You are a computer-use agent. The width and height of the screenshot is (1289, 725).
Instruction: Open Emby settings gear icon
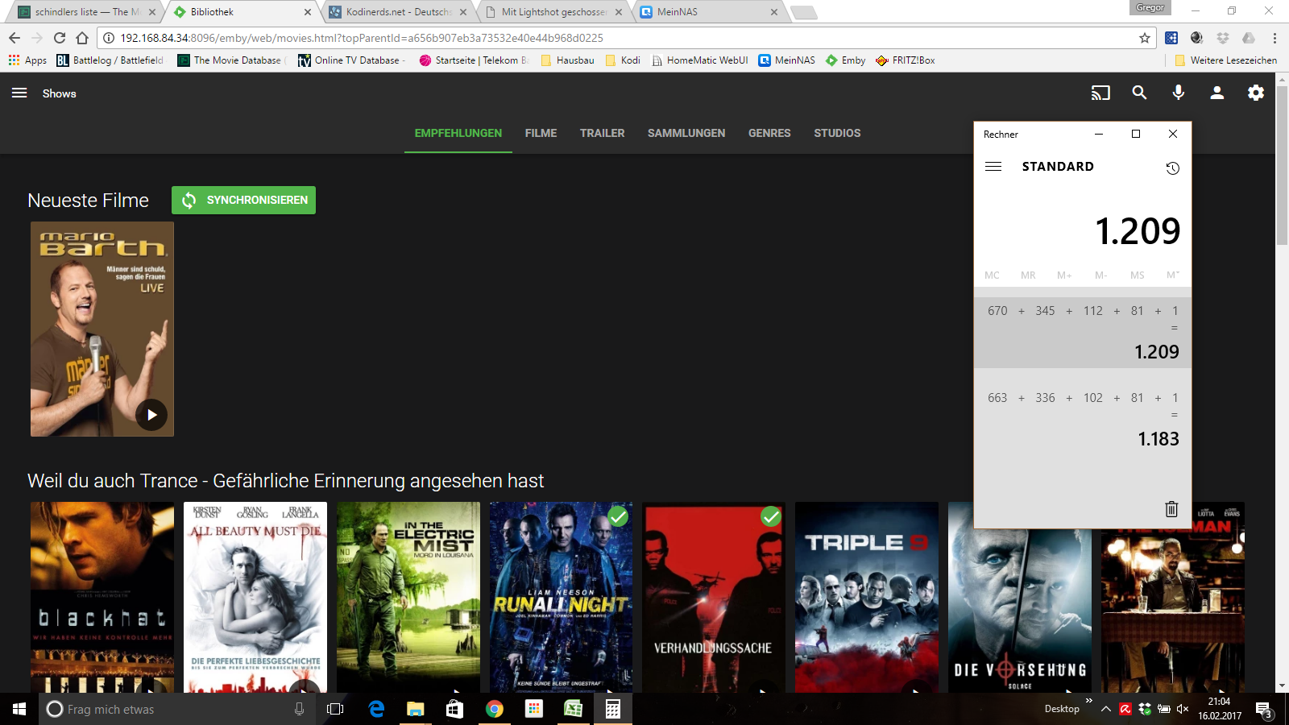click(x=1256, y=93)
